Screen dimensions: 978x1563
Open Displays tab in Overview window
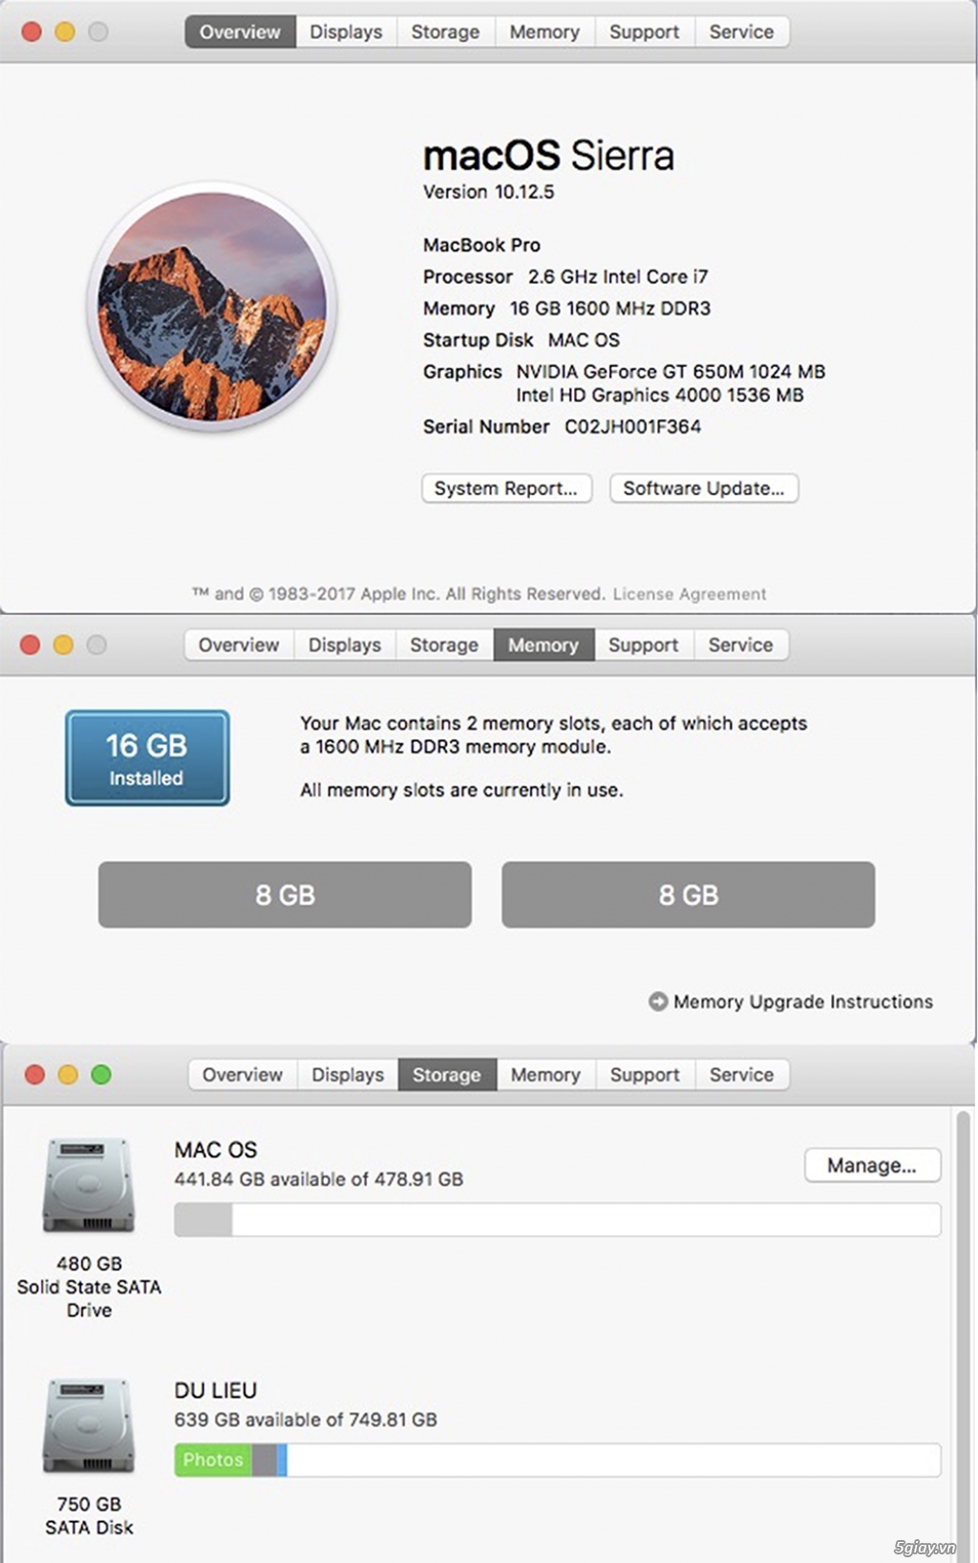tap(346, 32)
